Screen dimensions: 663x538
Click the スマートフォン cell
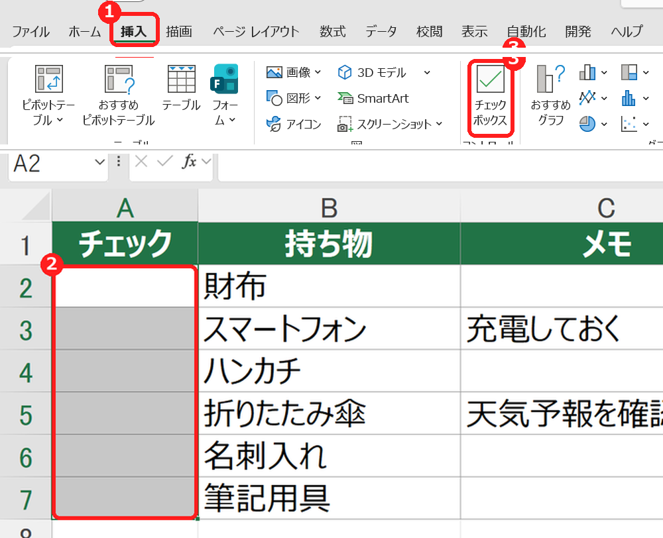click(329, 329)
